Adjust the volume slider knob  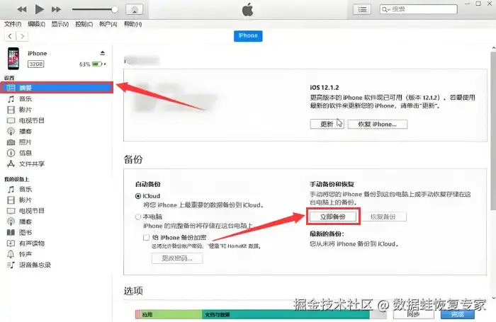coord(115,9)
